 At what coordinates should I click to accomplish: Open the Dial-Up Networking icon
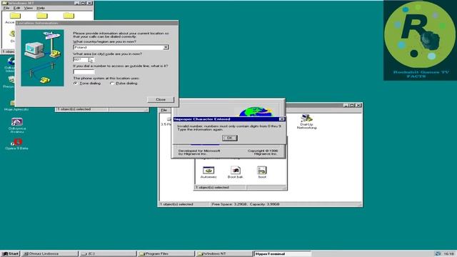306,121
